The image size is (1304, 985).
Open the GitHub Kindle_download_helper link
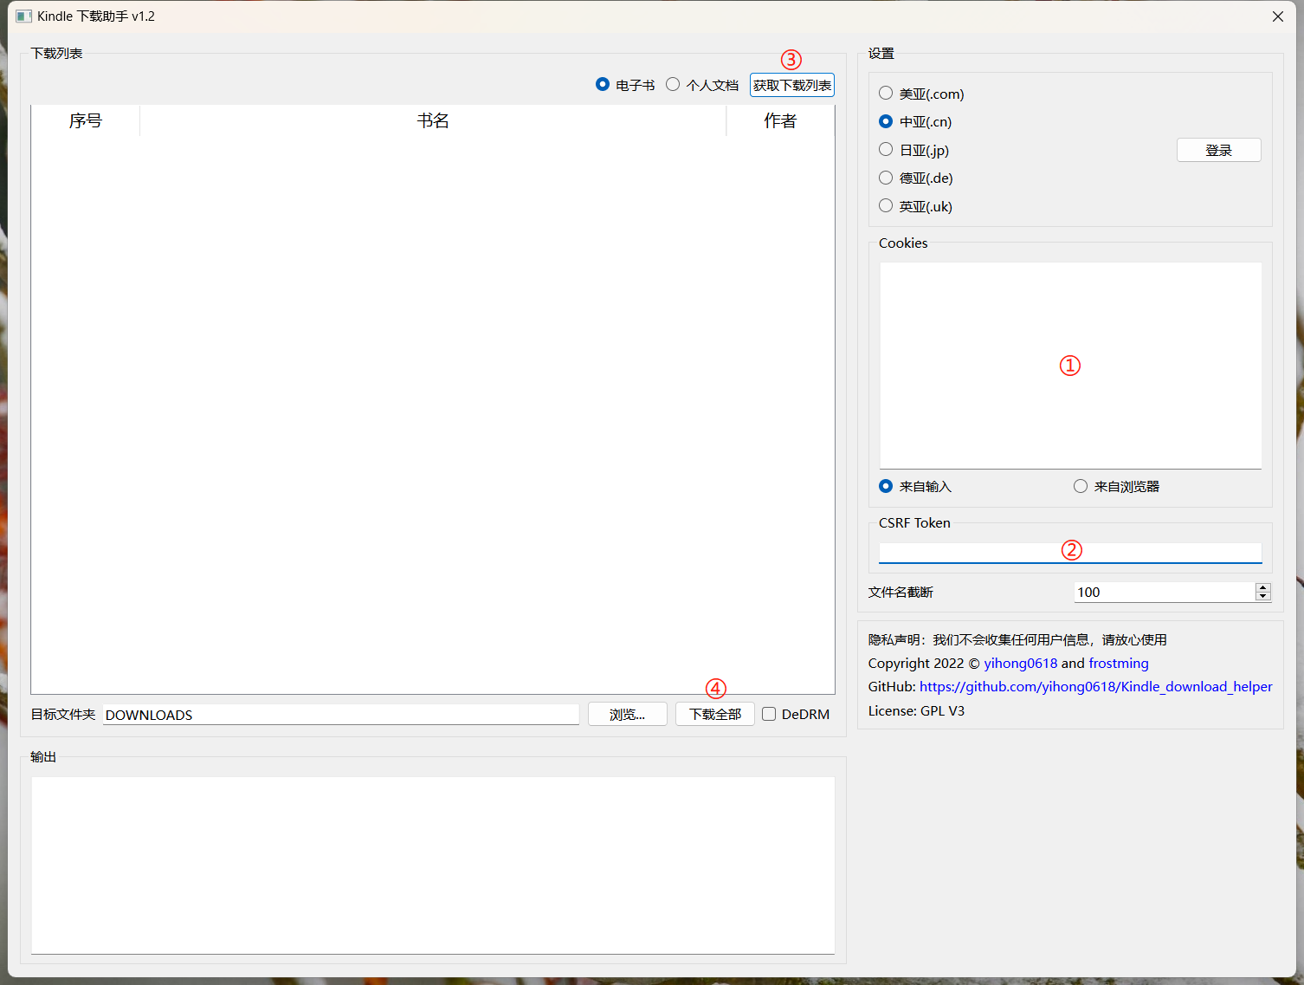tap(1096, 686)
